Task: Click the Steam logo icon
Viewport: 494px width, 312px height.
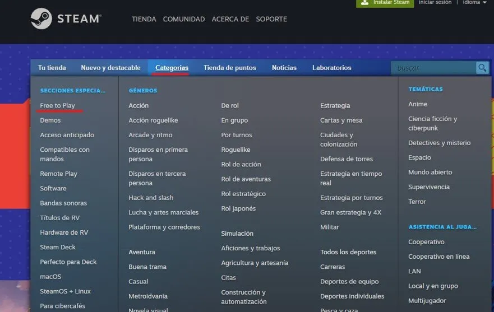Action: [41, 18]
